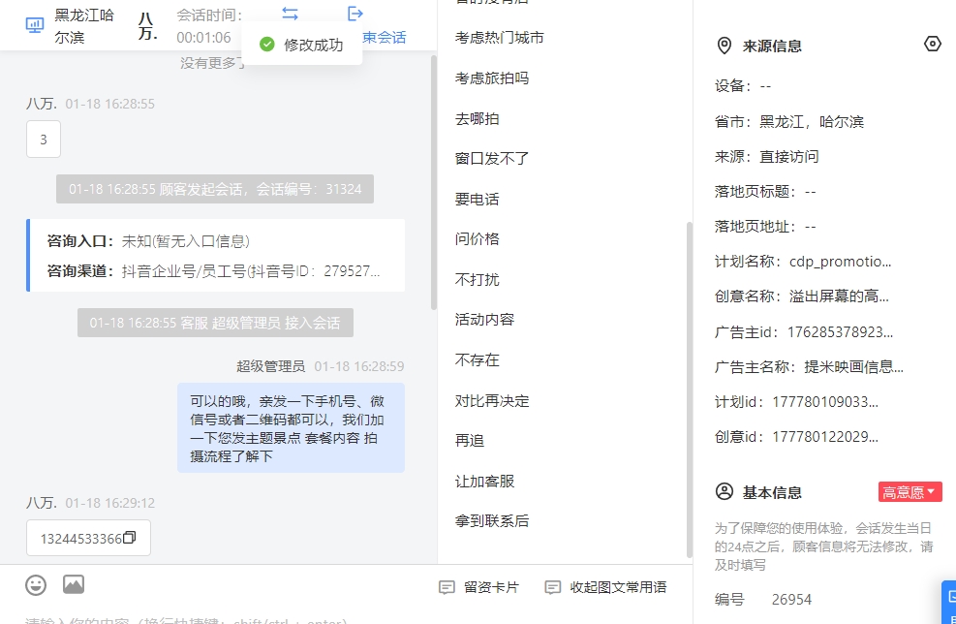Click the 落地页标题 row
Image resolution: width=956 pixels, height=624 pixels.
coord(765,192)
